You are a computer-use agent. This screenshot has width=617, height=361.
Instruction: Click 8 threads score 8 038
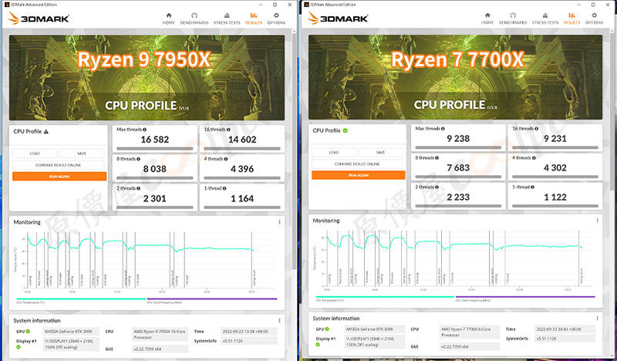[x=155, y=169]
